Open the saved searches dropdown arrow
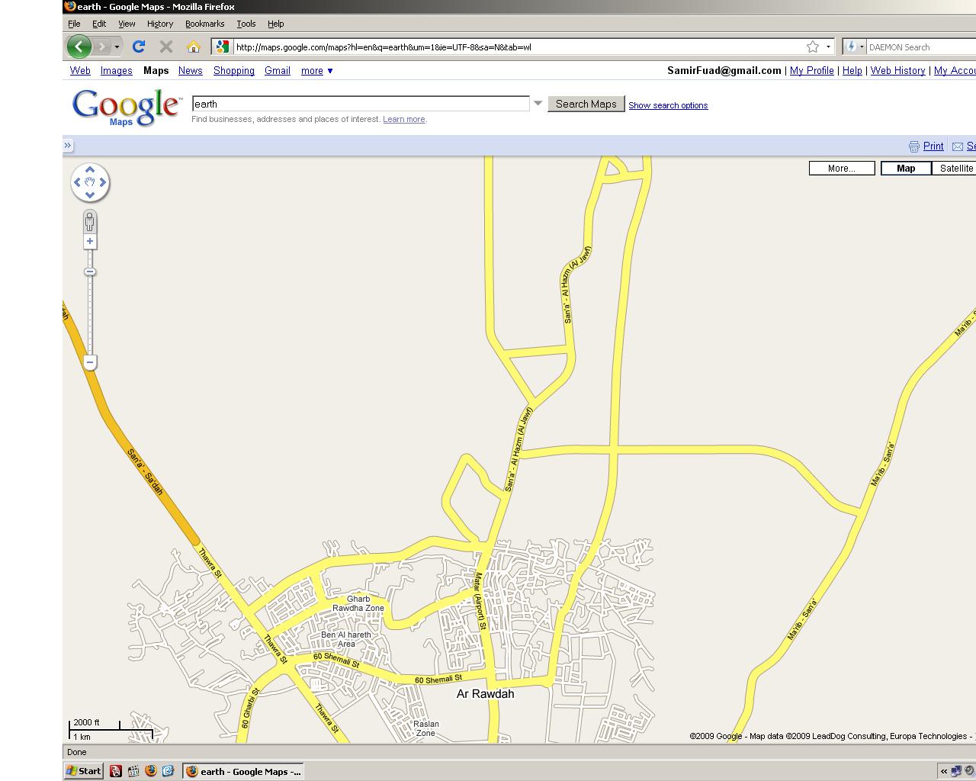The width and height of the screenshot is (976, 781). (x=538, y=104)
